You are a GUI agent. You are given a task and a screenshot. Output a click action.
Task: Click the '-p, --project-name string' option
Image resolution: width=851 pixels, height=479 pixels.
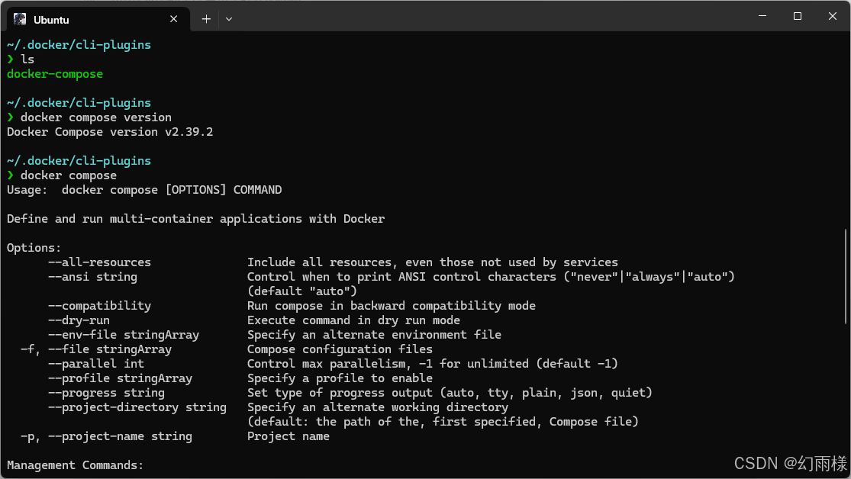[x=106, y=436]
